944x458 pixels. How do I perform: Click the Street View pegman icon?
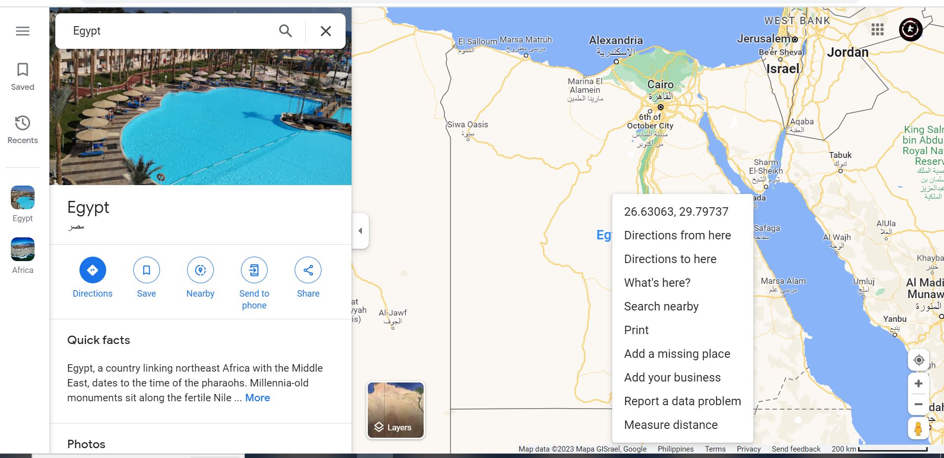[x=919, y=428]
